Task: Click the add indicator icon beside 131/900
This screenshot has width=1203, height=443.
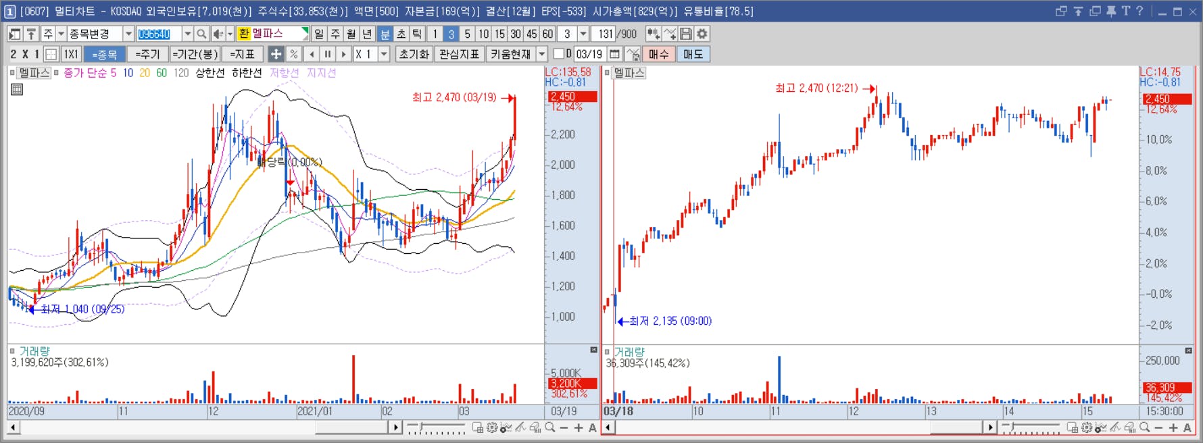Action: point(653,34)
